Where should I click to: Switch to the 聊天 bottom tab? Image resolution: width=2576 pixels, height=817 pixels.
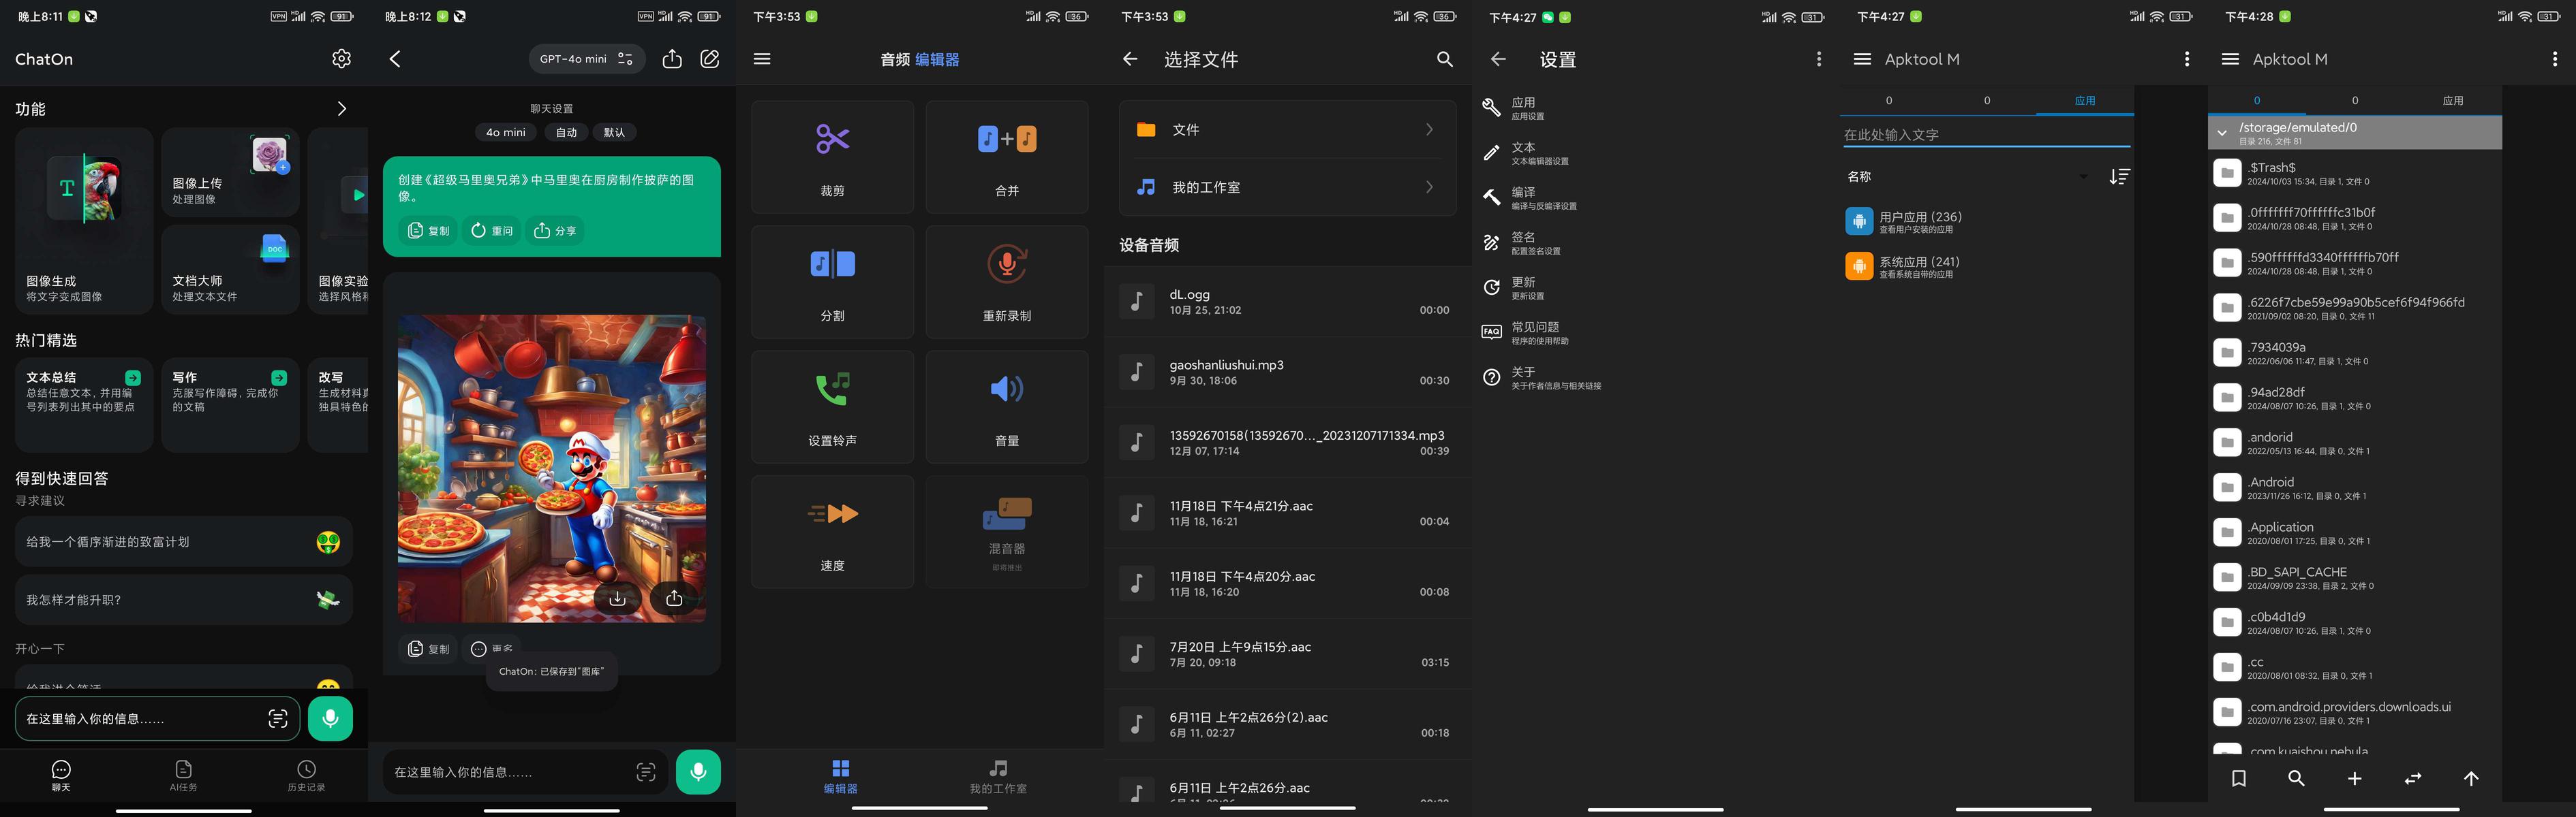61,776
